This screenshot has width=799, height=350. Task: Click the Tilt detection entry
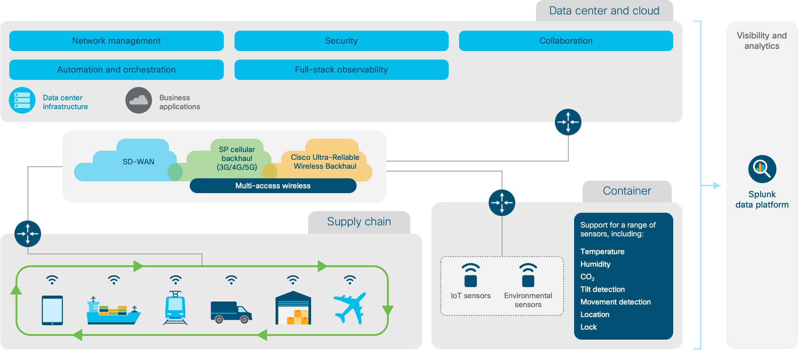click(603, 289)
